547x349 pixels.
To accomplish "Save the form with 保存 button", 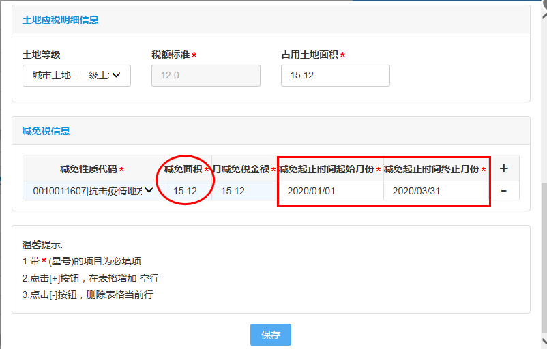I will tap(271, 335).
